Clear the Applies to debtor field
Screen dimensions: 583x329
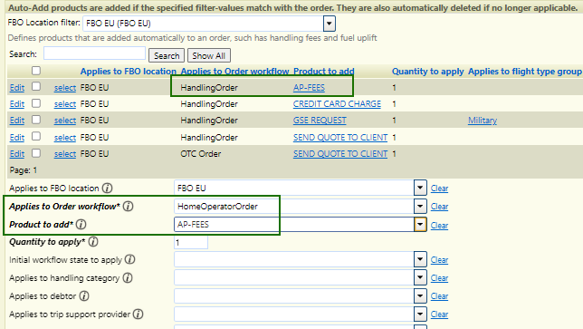(x=439, y=296)
